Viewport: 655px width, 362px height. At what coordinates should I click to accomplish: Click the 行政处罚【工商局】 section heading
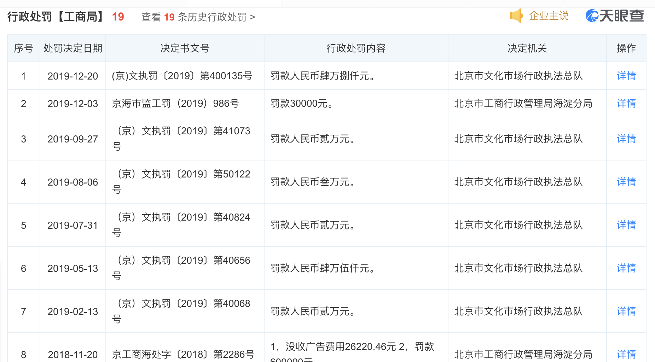[56, 17]
